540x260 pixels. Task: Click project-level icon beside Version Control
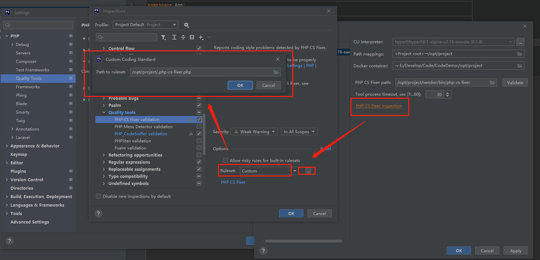pos(71,180)
